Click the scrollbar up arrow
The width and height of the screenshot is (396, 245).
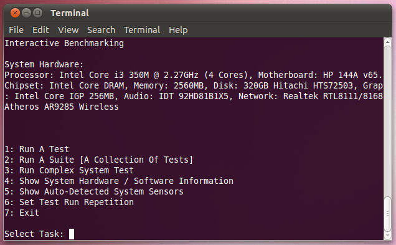(x=388, y=42)
